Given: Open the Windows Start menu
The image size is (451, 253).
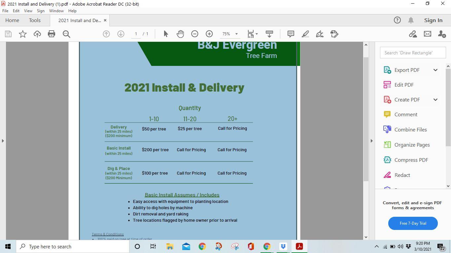Looking at the screenshot, I should pos(8,246).
